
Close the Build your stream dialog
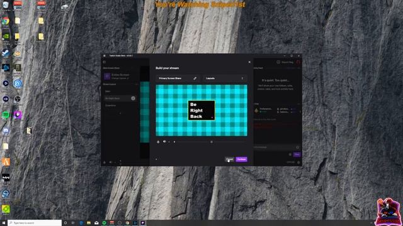pos(249,62)
